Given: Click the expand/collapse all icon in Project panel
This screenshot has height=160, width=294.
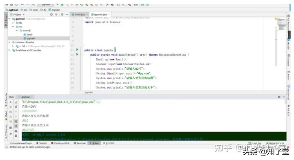Looking at the screenshot, I should [56, 14].
